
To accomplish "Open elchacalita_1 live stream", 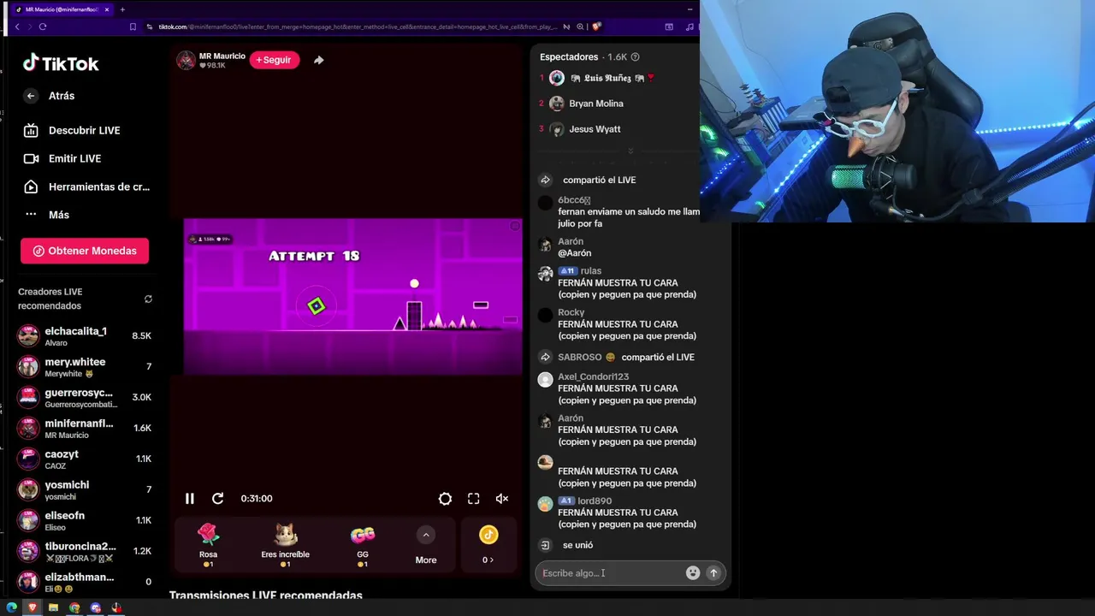I will tap(85, 336).
